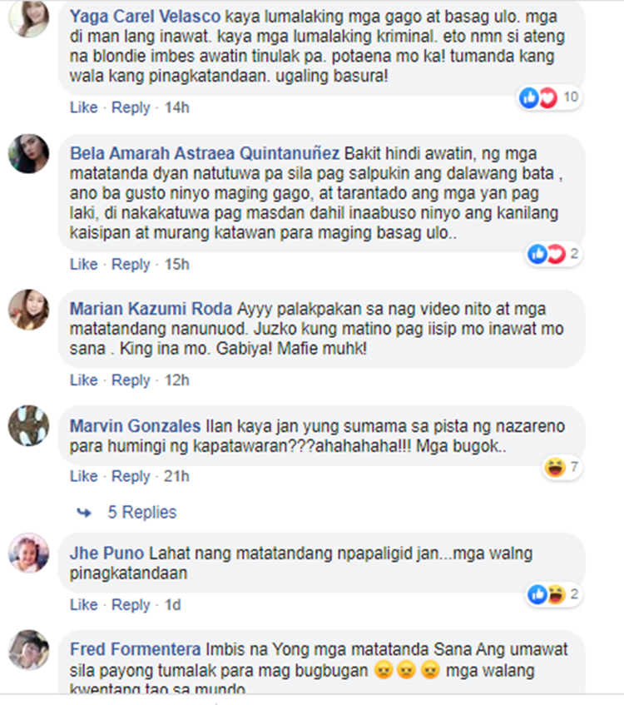Expand the 5 Replies thread
Viewport: 624px width, 705px height.
coord(141,512)
